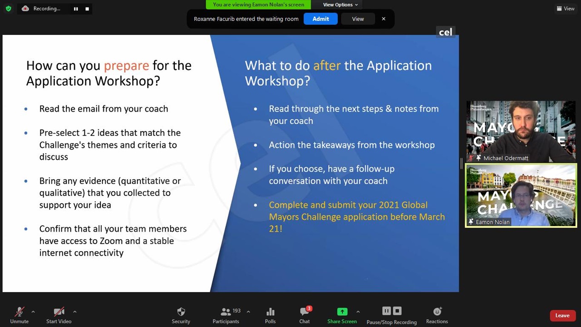Screen dimensions: 581x327
Task: Click the green Share Screen icon
Action: (342, 312)
